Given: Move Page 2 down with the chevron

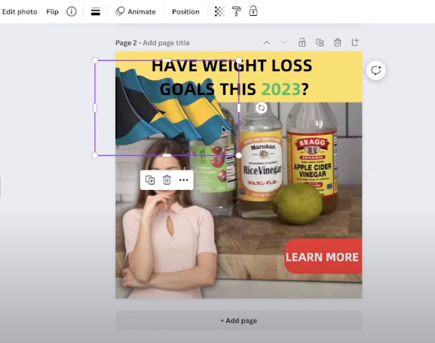Looking at the screenshot, I should (x=284, y=42).
